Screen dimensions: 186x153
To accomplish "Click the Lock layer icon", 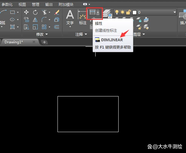I will click(139, 20).
